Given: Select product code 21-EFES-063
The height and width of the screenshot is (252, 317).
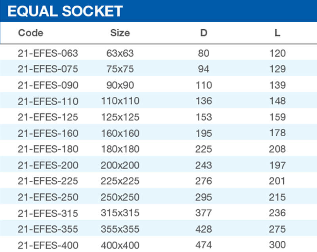Looking at the screenshot, I should [x=48, y=53].
